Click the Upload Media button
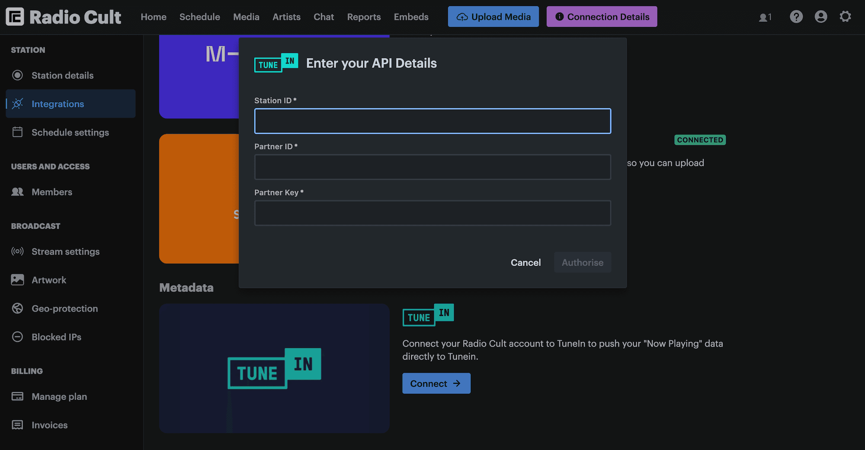 click(493, 16)
